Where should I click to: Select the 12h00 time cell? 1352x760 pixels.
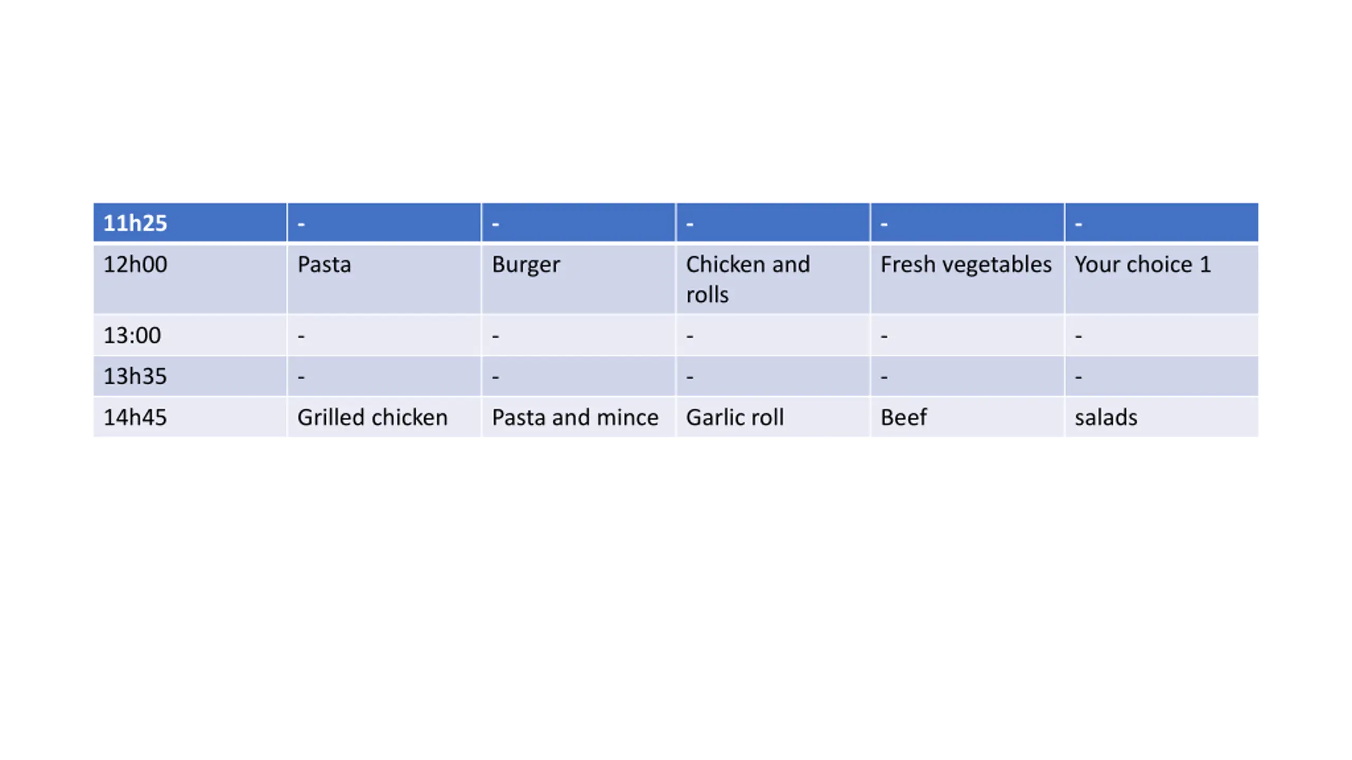[190, 279]
